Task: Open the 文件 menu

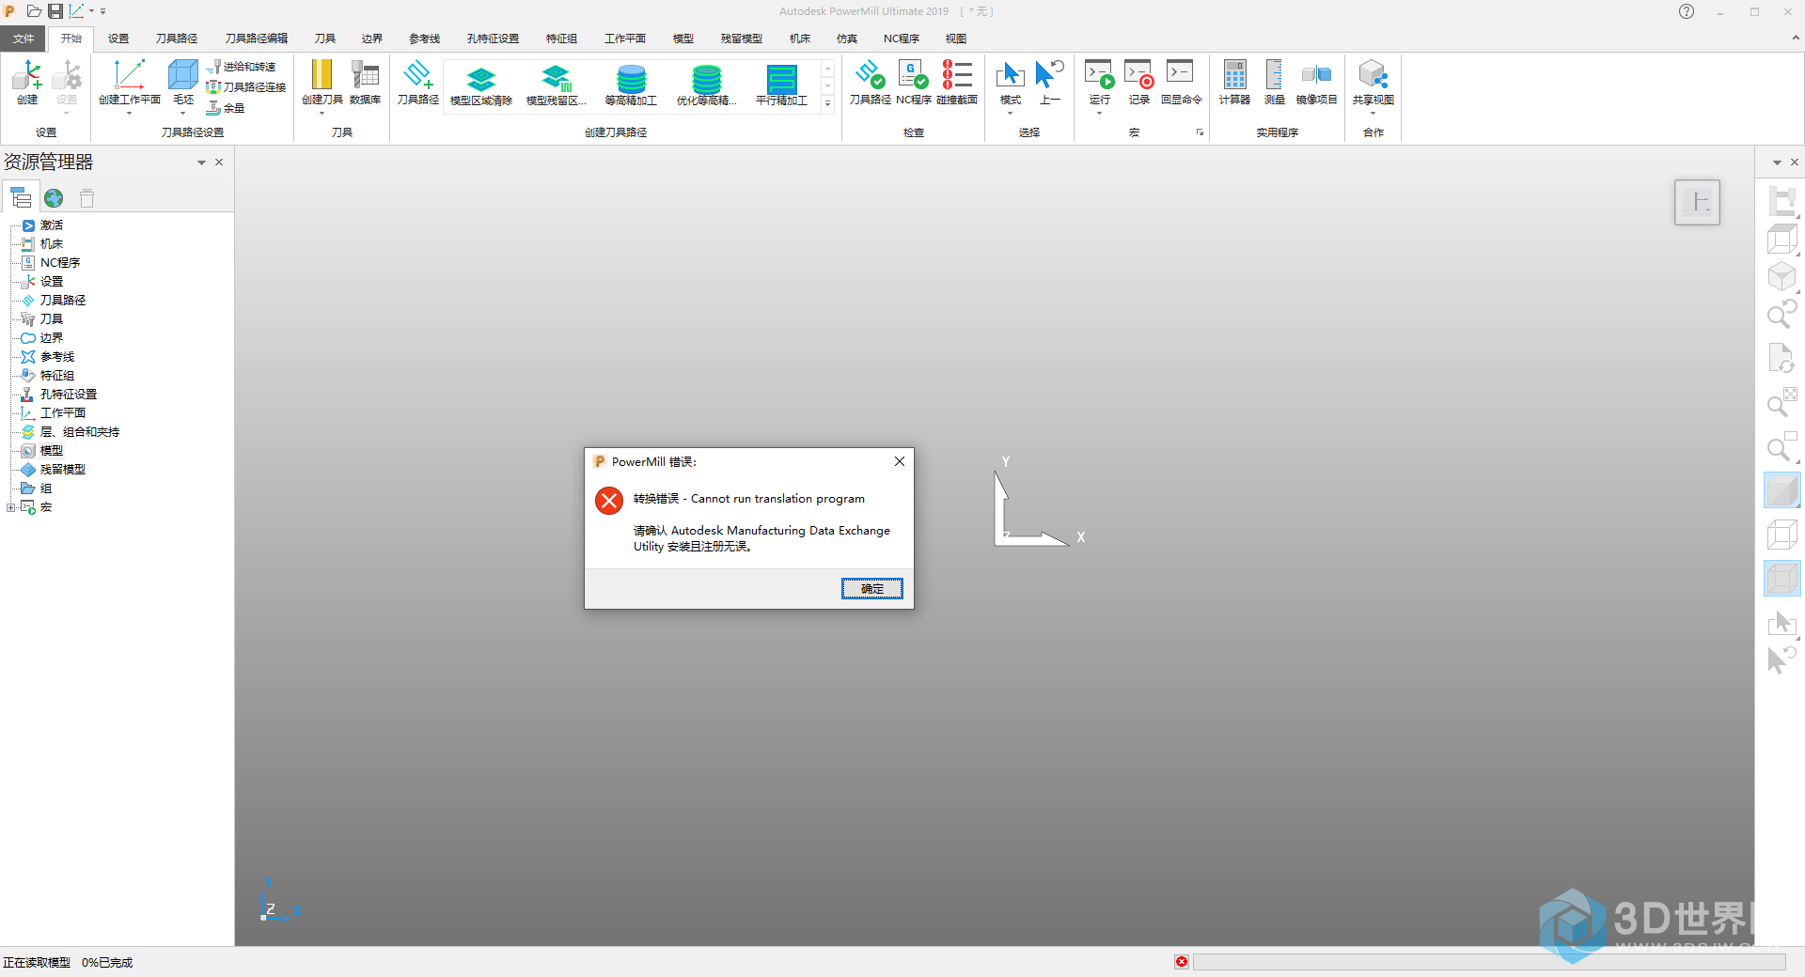Action: (x=24, y=39)
